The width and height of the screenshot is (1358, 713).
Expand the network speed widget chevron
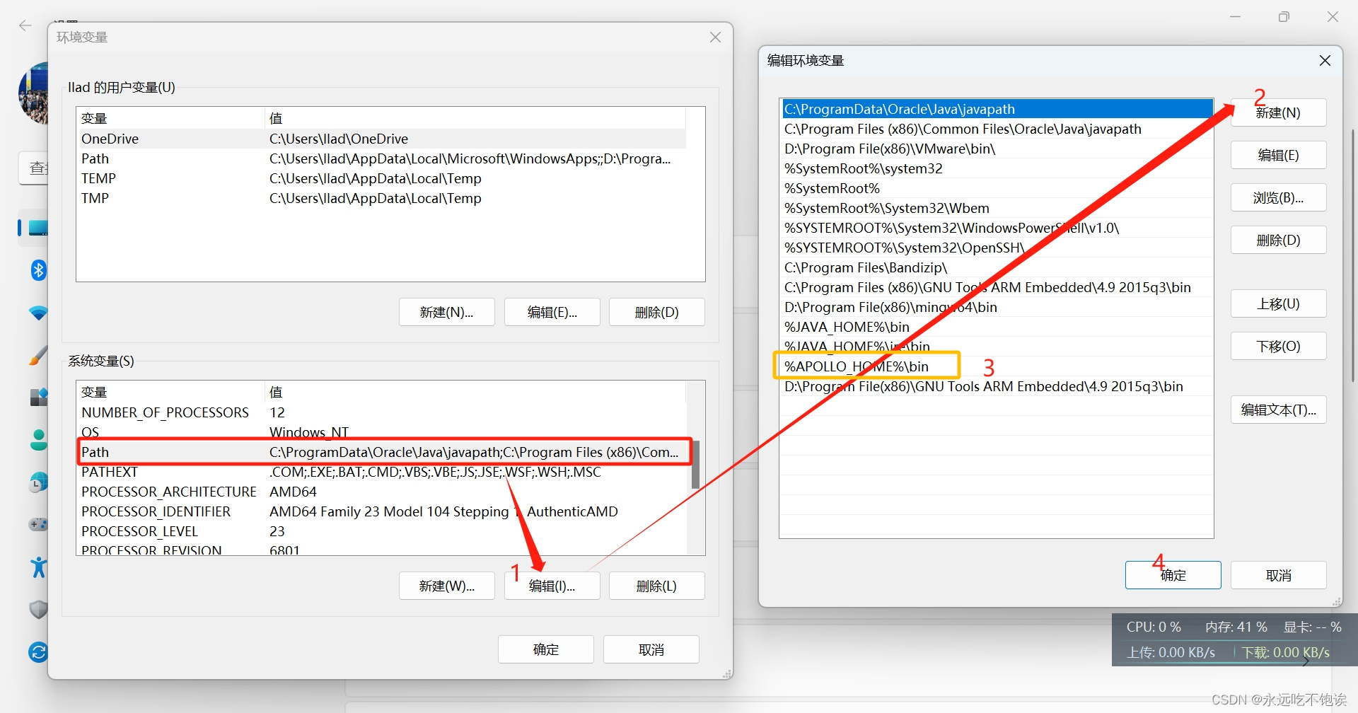point(1306,660)
